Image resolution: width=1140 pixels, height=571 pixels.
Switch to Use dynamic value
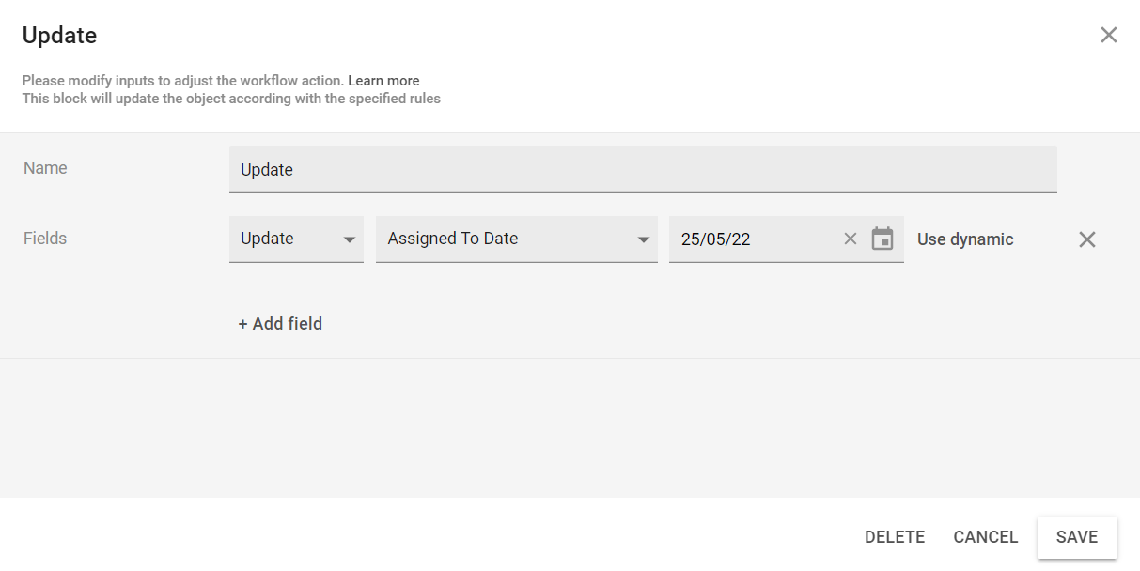click(x=965, y=239)
